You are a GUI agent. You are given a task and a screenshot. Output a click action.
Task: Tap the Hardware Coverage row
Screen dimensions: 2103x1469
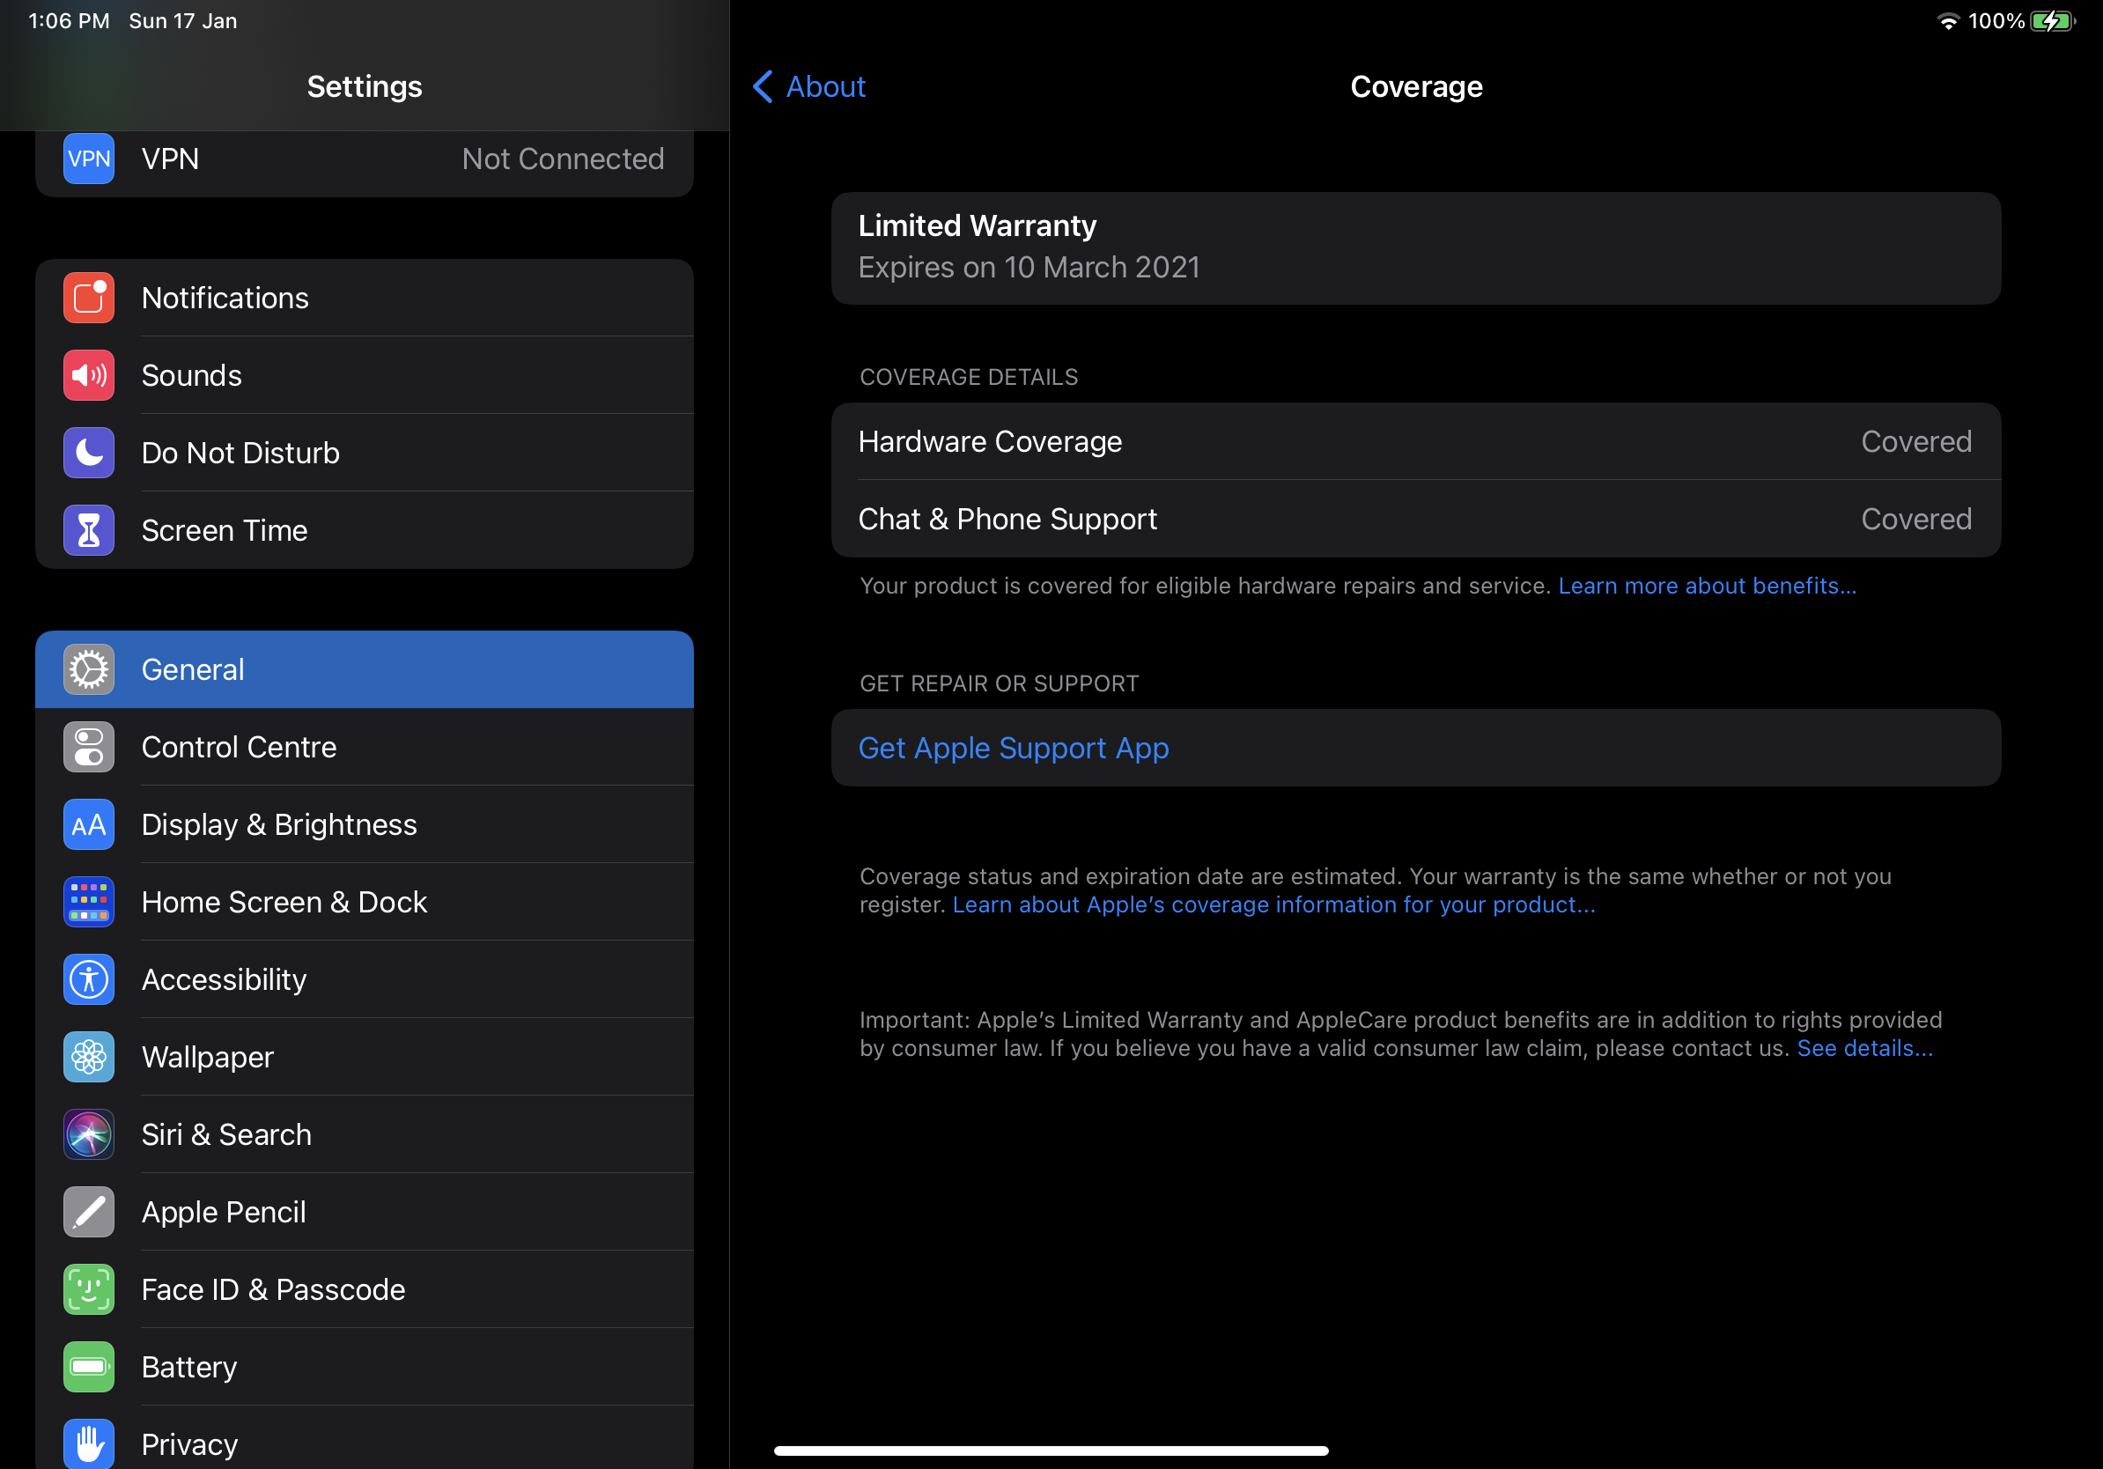(1416, 441)
